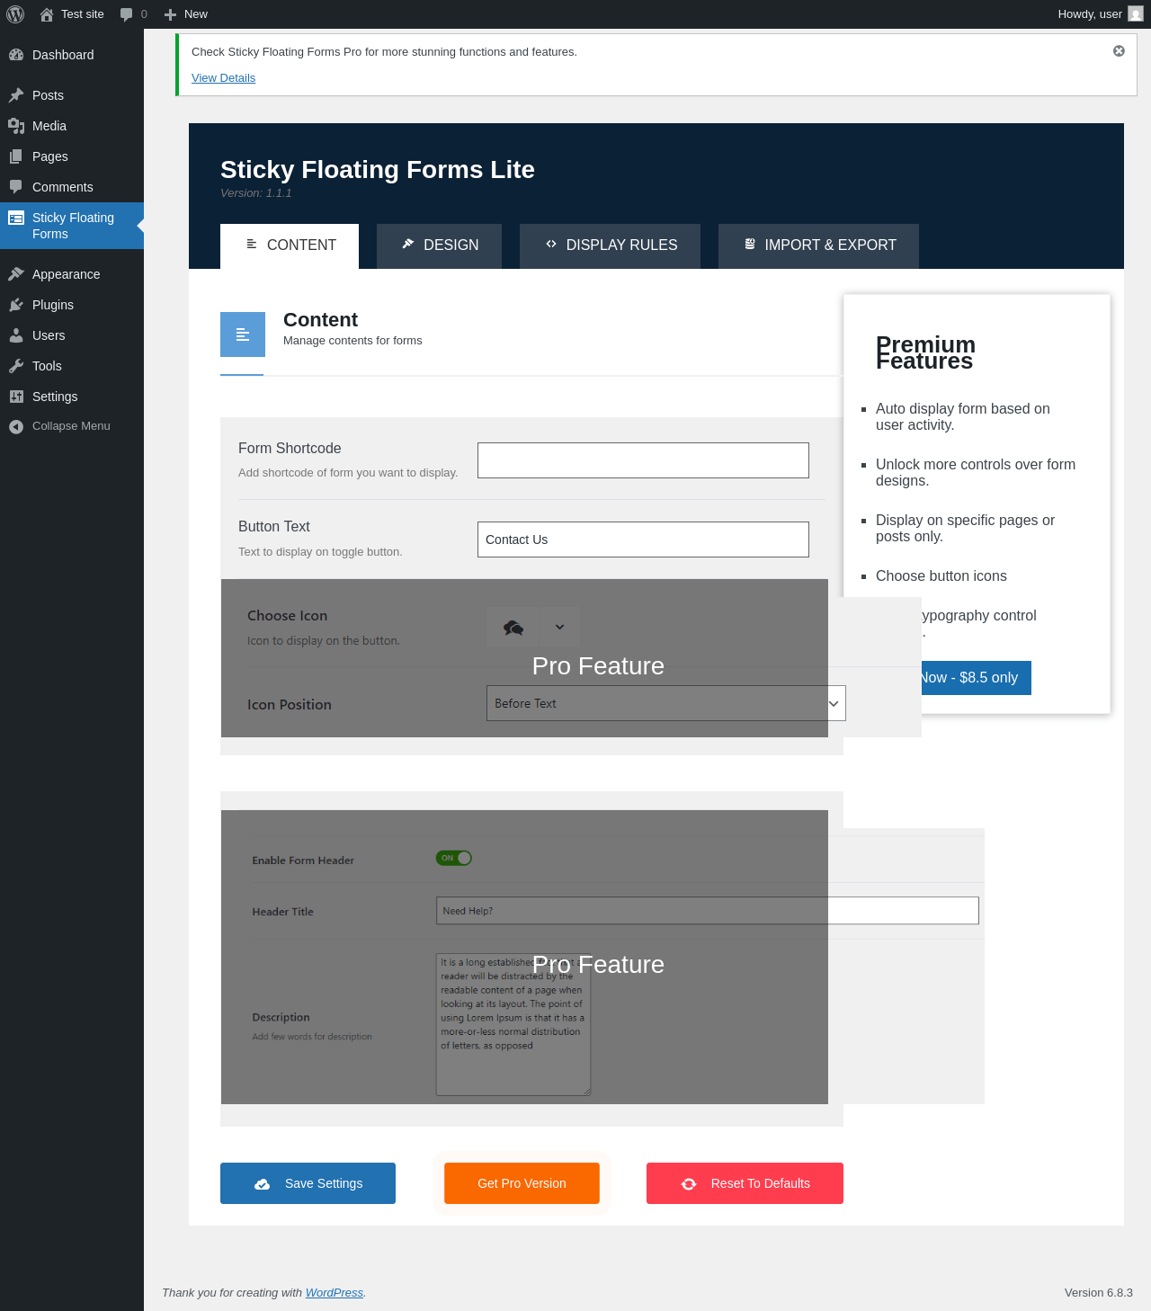Screen dimensions: 1151x1311
Task: Click the Save Settings button
Action: [x=308, y=1183]
